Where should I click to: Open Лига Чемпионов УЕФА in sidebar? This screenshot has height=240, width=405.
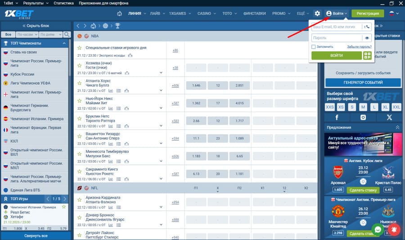(x=30, y=83)
